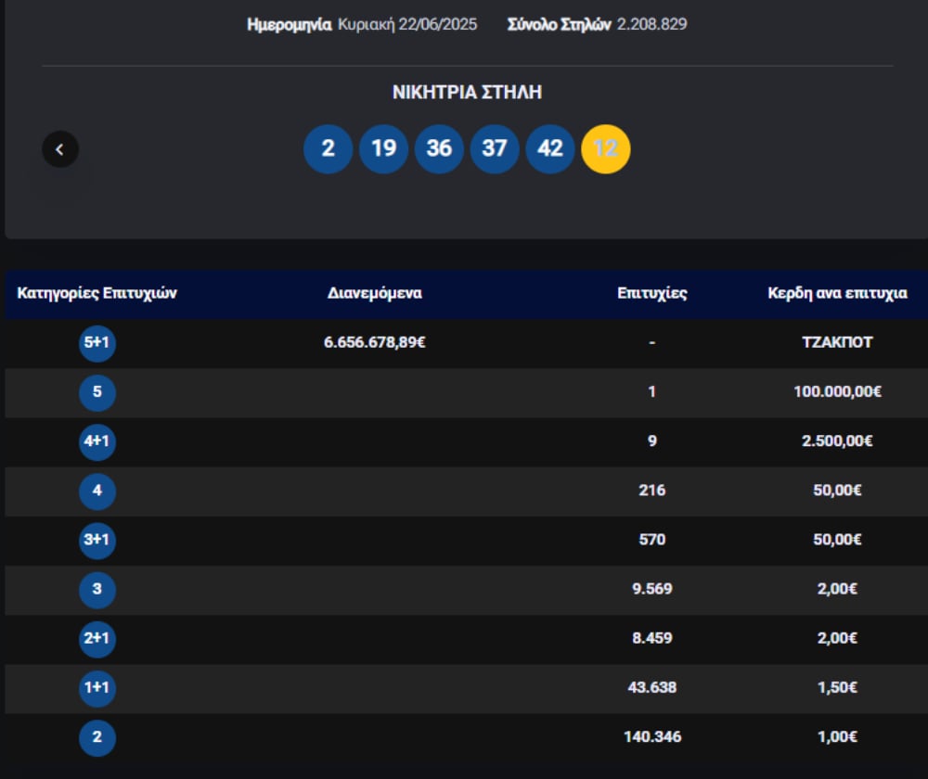The width and height of the screenshot is (928, 779).
Task: Click the 2.500,00€ winnings value
Action: coord(837,441)
